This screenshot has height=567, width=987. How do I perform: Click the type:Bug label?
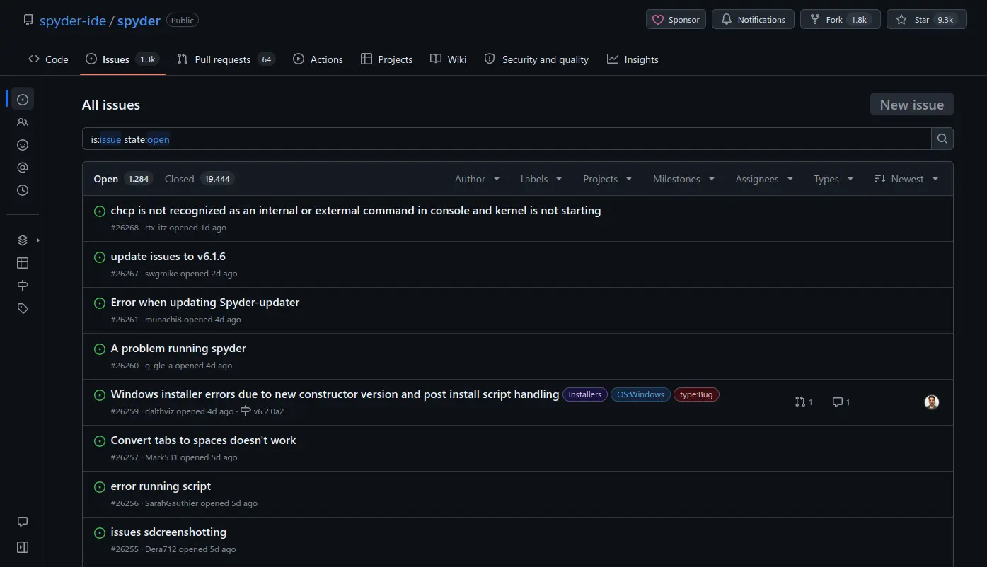coord(696,394)
